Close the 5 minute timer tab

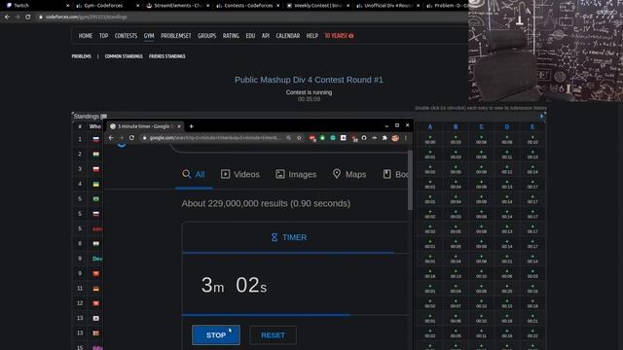pyautogui.click(x=179, y=126)
